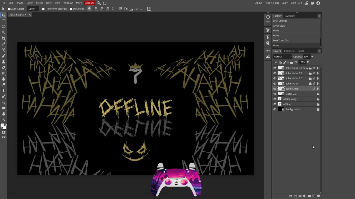Click the download export icon in options bar
The height and width of the screenshot is (199, 355).
point(89,9)
